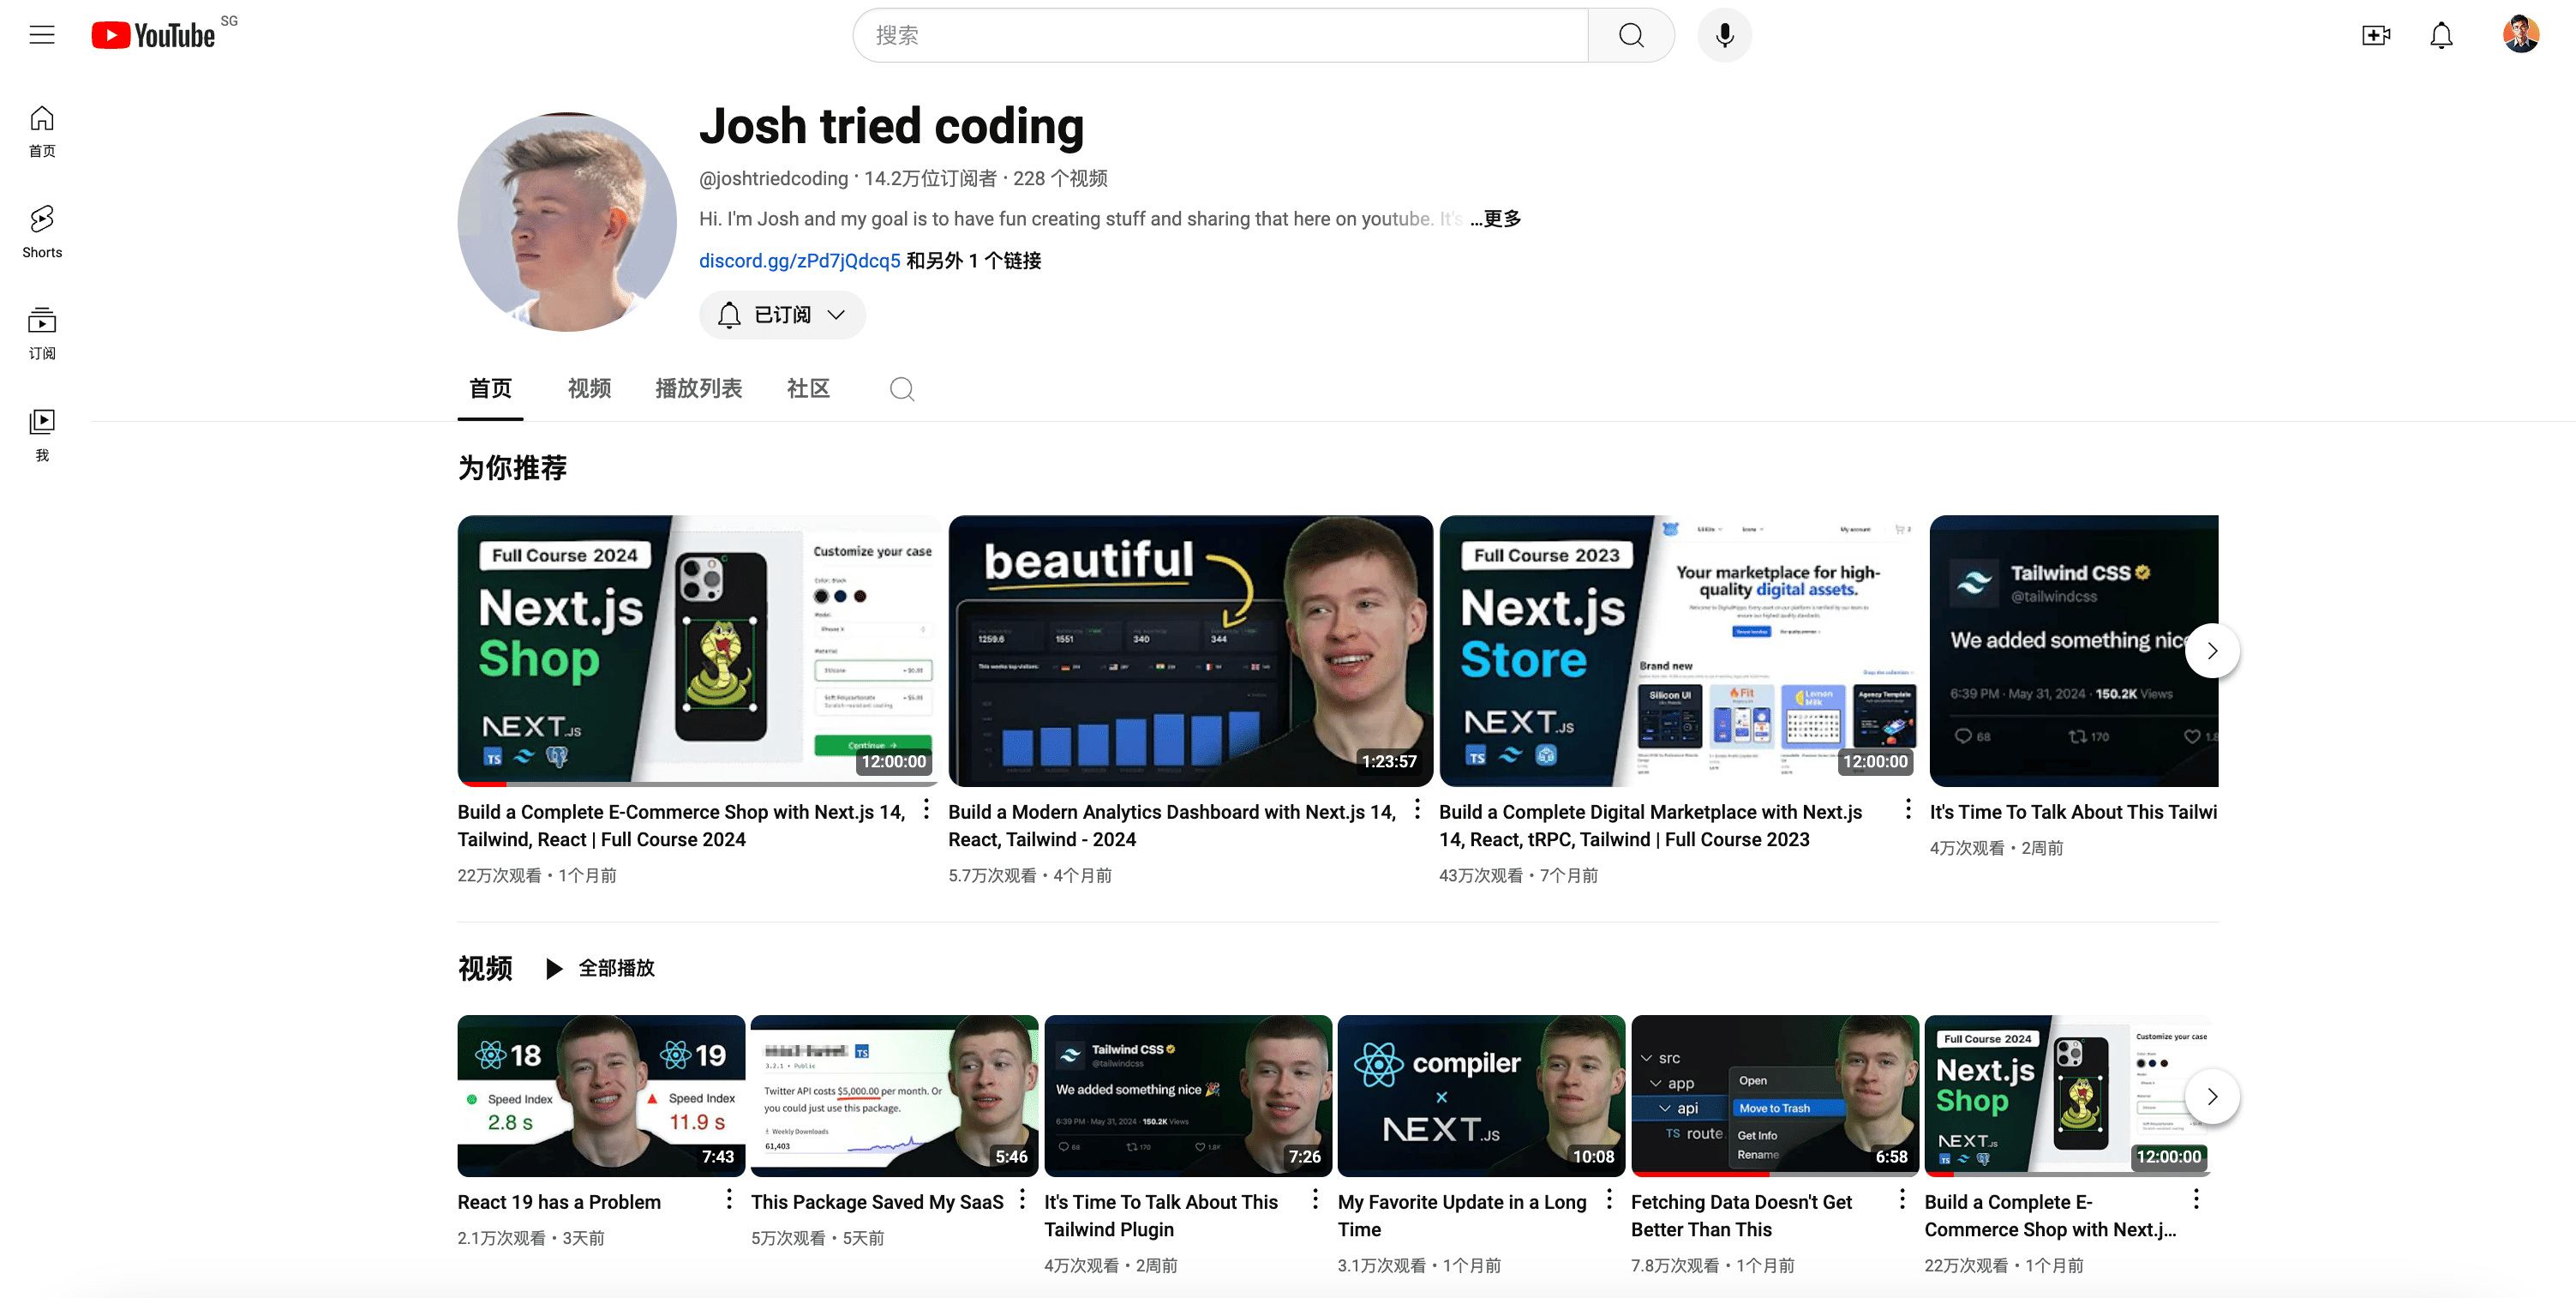Viewport: 2576px width, 1298px height.
Task: Expand the 已订阅 subscription dropdown
Action: [782, 315]
